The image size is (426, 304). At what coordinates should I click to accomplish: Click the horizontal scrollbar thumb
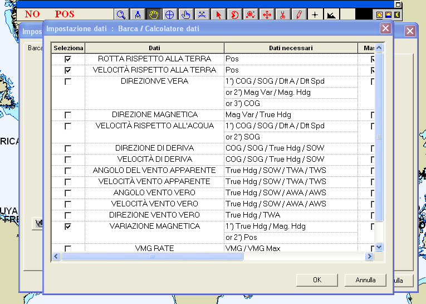tap(152, 257)
